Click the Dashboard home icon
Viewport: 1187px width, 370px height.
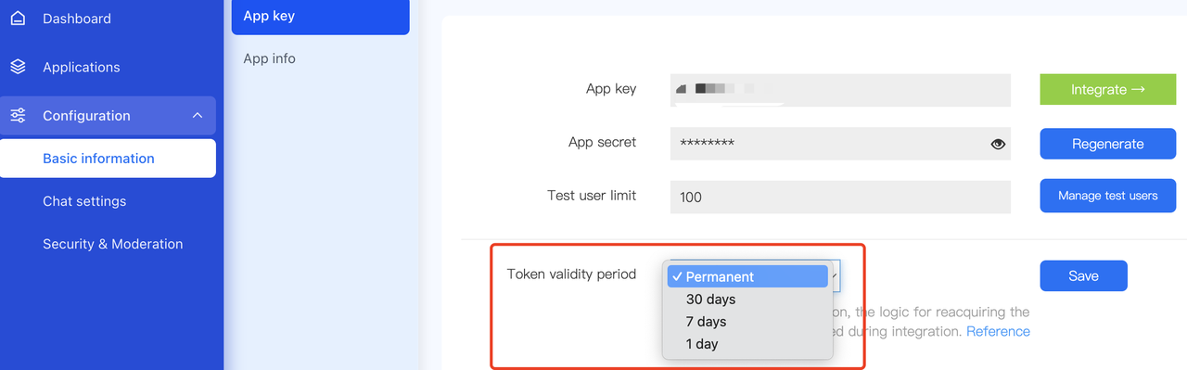tap(18, 19)
